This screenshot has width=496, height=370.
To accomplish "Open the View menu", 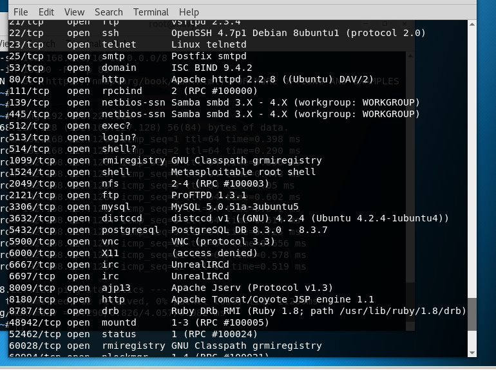I will [x=74, y=12].
